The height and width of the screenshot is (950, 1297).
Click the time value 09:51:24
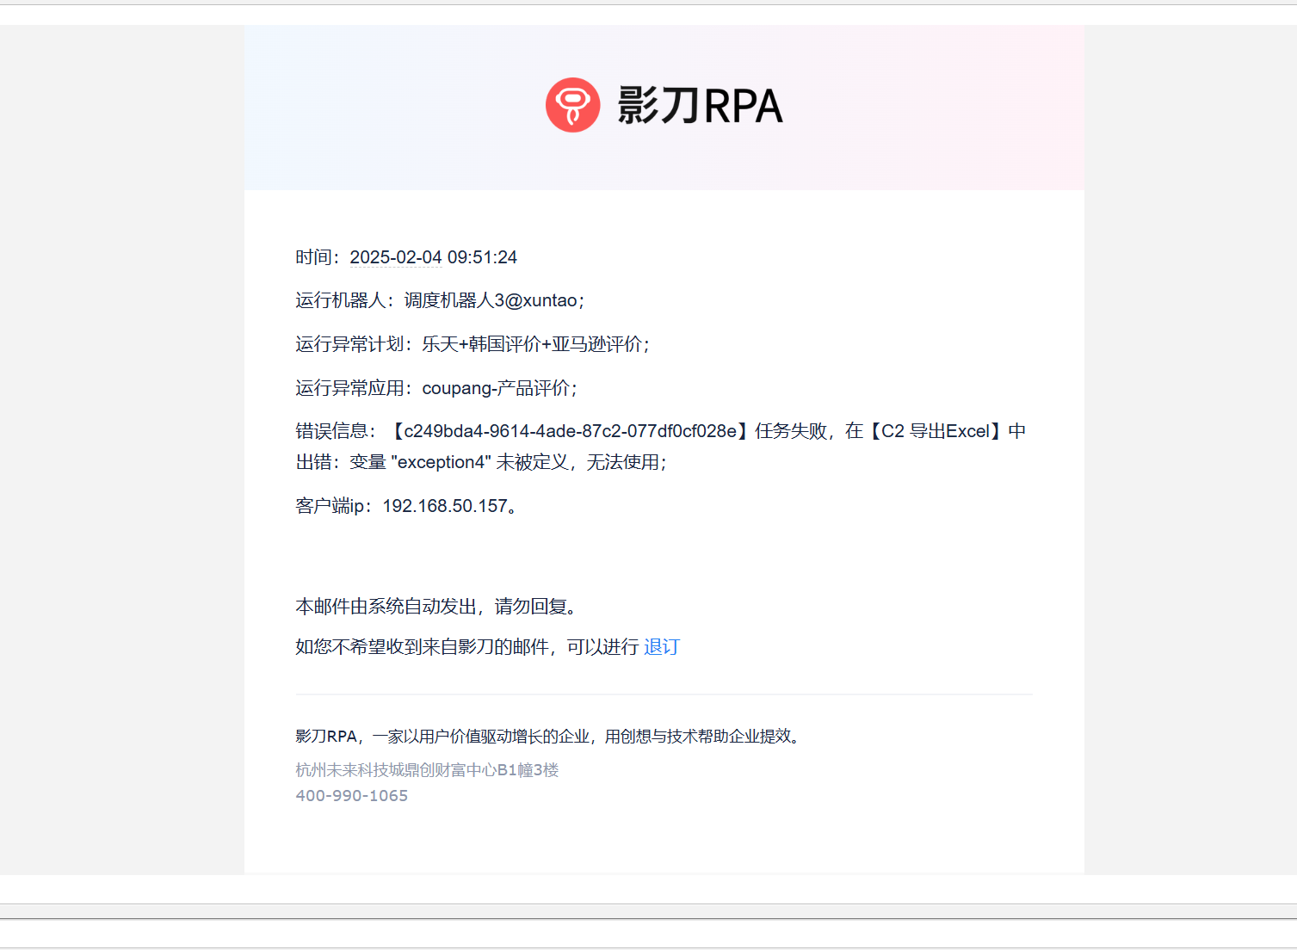pos(482,257)
